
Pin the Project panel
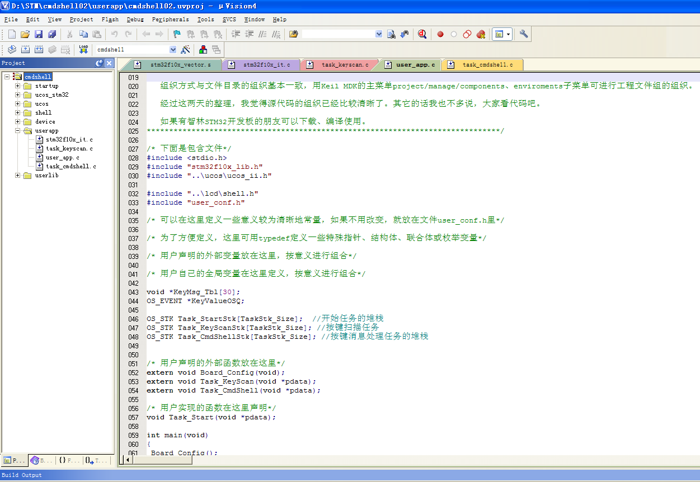[100, 63]
